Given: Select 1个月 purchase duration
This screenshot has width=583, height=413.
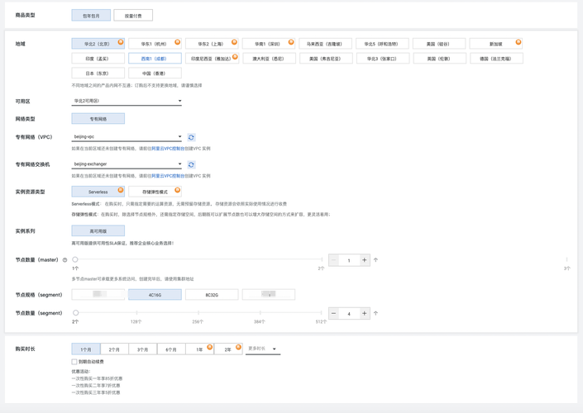Looking at the screenshot, I should (86, 349).
